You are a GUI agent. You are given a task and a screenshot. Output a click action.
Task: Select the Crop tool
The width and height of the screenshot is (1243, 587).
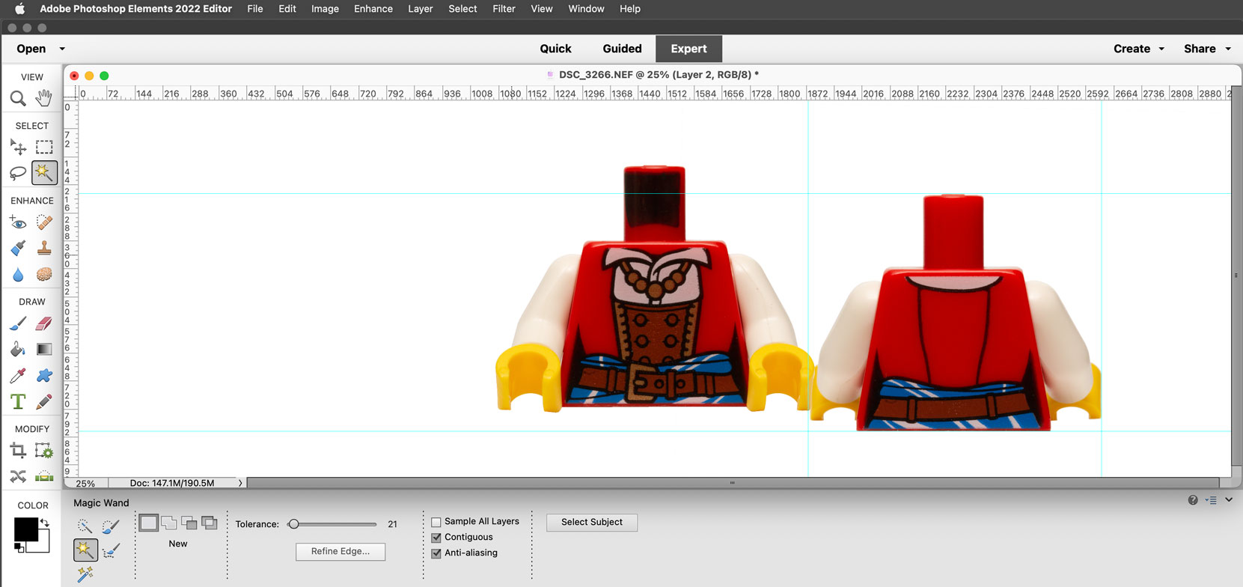coord(18,451)
